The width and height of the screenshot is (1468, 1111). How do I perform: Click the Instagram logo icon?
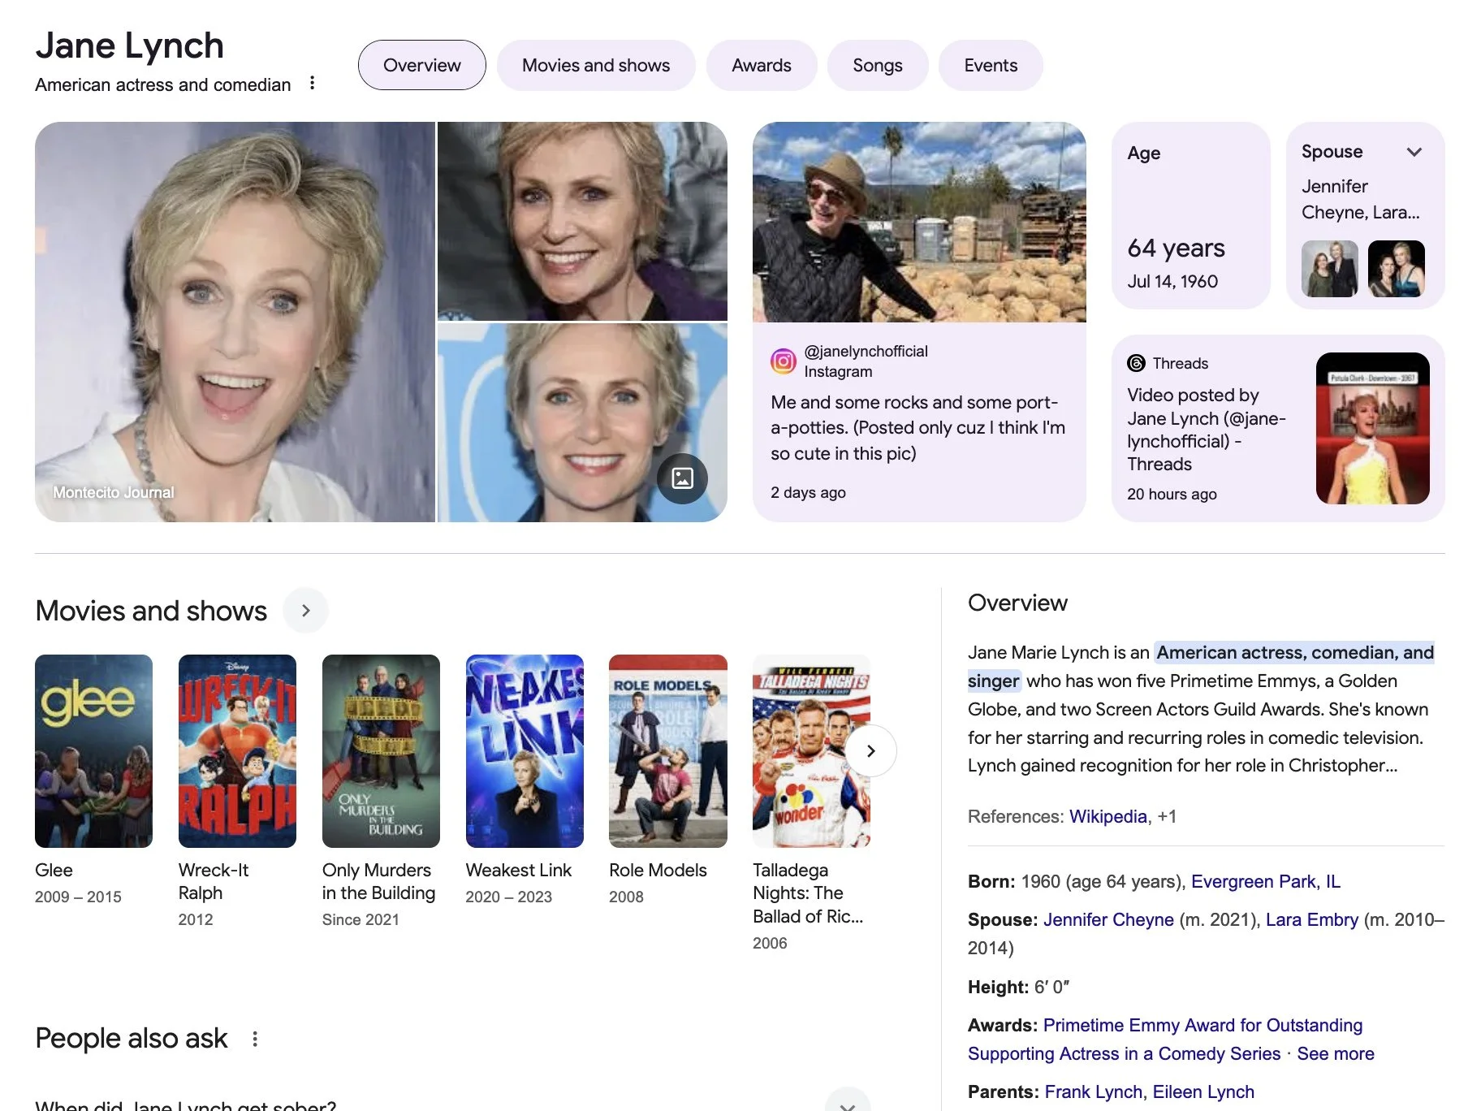point(783,361)
